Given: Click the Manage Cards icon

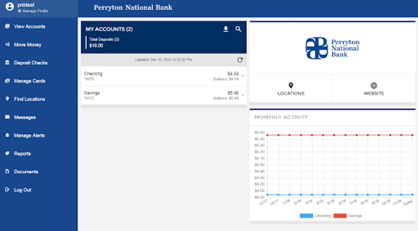Looking at the screenshot, I should pos(7,81).
